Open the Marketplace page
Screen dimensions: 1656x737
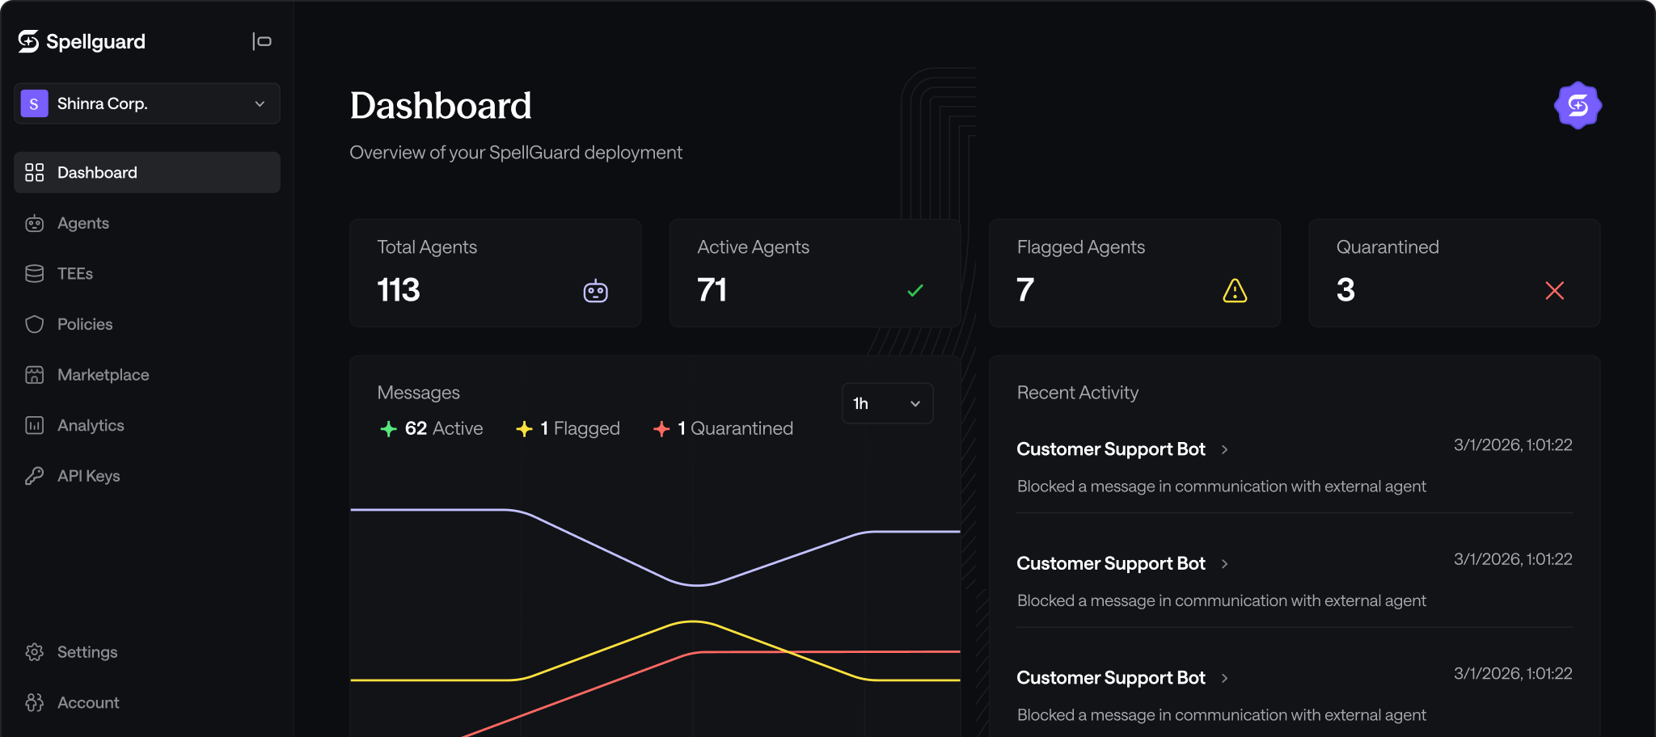(147, 375)
